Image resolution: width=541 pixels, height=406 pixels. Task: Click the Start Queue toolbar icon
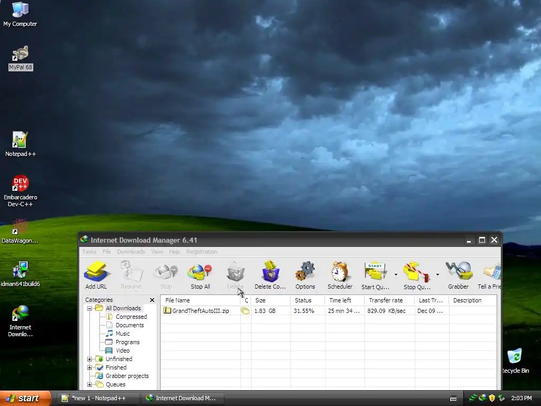pyautogui.click(x=376, y=275)
